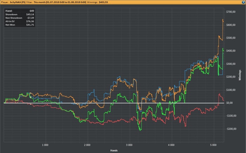
Task: Click the Non Showdown value -$7,39
Action: [31, 18]
